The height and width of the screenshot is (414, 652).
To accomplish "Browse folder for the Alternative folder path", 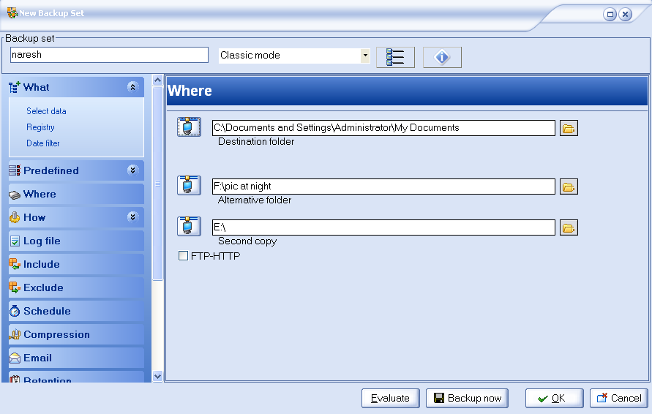I will (x=569, y=187).
